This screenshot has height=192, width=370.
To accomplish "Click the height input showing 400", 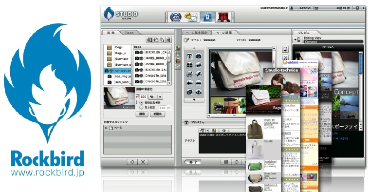I will (162, 108).
